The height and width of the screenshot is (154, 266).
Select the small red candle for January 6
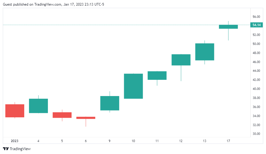click(86, 118)
